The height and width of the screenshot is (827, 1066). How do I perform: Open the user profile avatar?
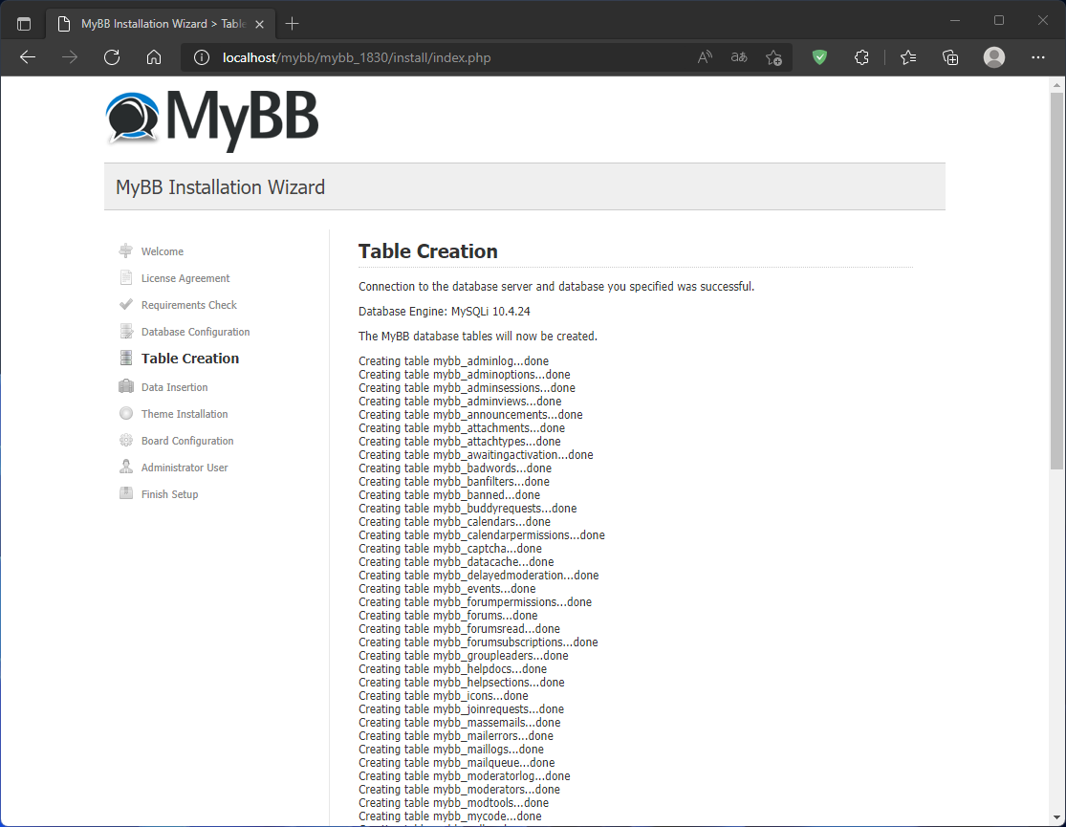[x=994, y=57]
